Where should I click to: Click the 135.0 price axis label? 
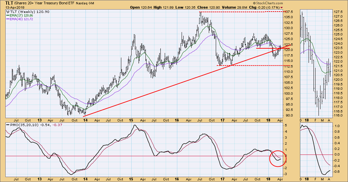288,17
